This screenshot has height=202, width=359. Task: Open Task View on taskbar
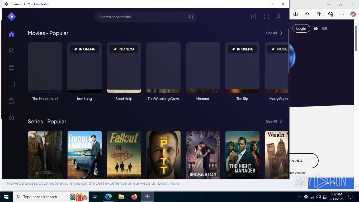coord(95,197)
